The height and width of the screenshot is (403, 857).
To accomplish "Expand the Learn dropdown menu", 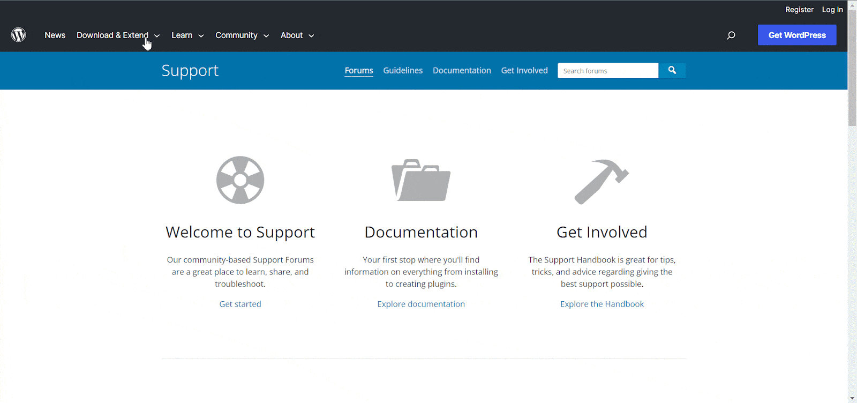I will (x=187, y=35).
